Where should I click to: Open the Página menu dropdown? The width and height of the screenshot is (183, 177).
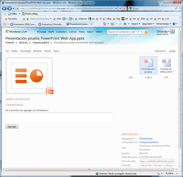pos(136,24)
